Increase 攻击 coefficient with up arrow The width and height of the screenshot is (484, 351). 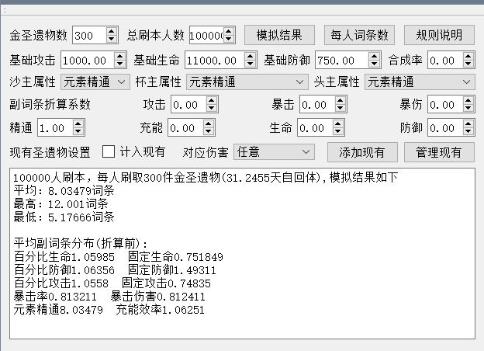click(x=211, y=100)
